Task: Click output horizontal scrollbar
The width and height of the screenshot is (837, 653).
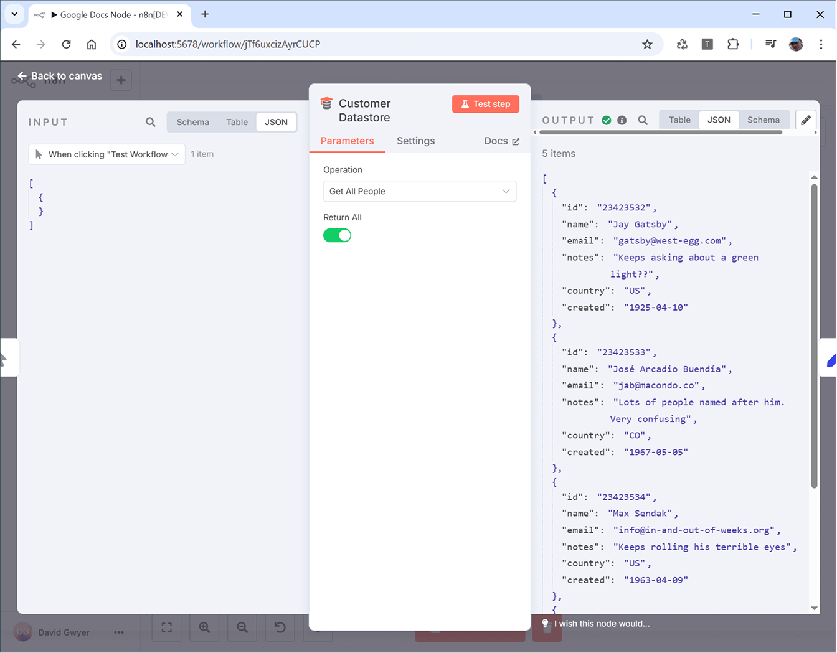Action: tap(661, 132)
